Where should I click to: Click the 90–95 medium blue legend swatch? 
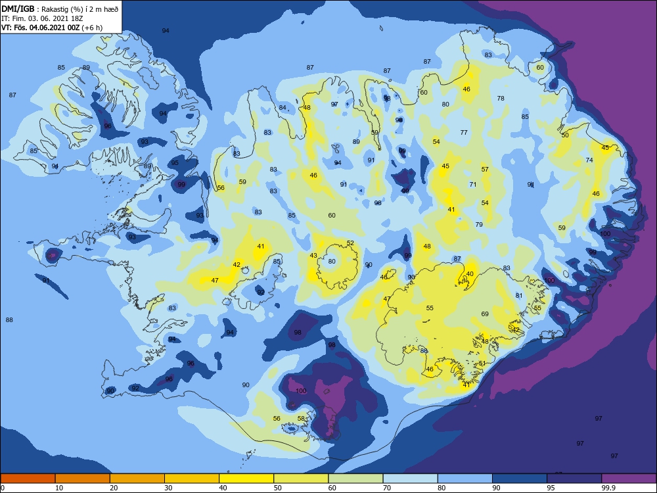point(520,479)
